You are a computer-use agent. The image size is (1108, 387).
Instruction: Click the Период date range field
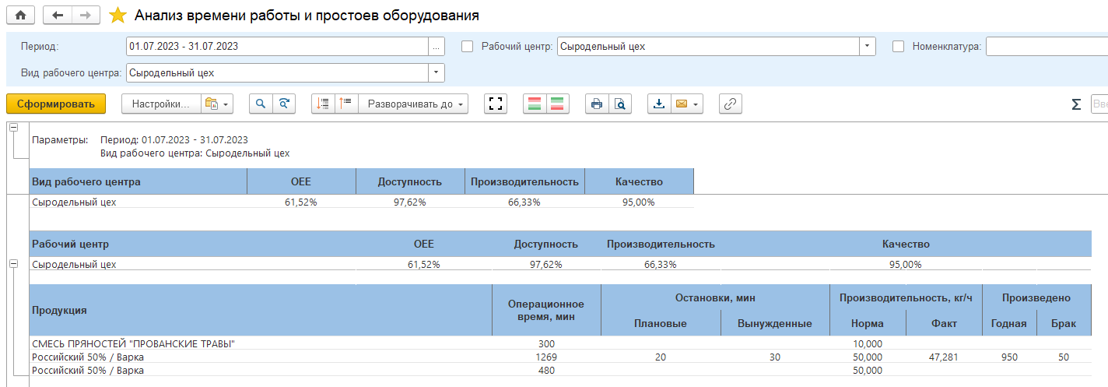(x=276, y=46)
